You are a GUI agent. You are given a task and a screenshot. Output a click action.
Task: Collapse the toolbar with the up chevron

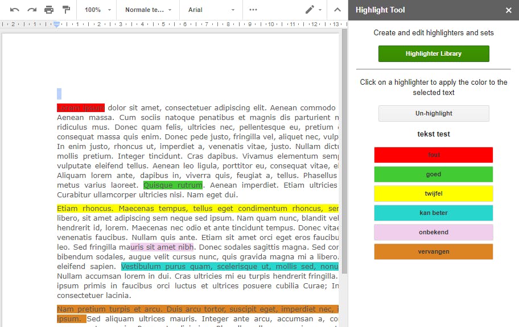337,10
